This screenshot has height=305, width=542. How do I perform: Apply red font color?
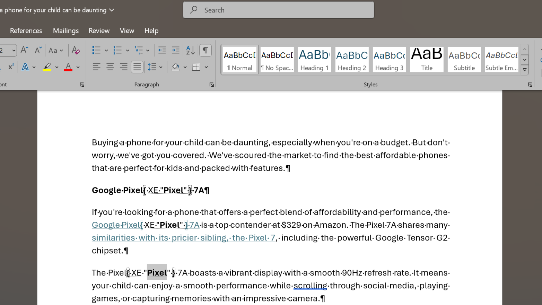click(x=68, y=67)
